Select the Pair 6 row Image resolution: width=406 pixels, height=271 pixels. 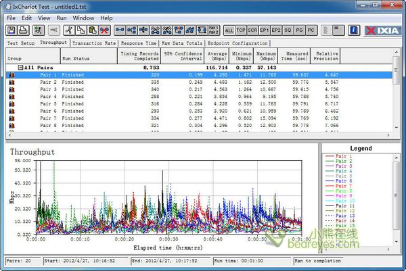[199, 112]
